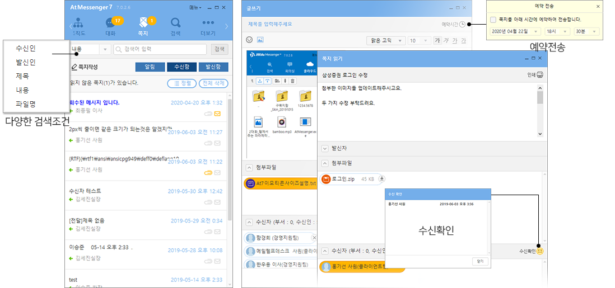Screen dimensions: 615x288
Task: Open the 검색 tab with magnifier icon
Action: coord(176,26)
